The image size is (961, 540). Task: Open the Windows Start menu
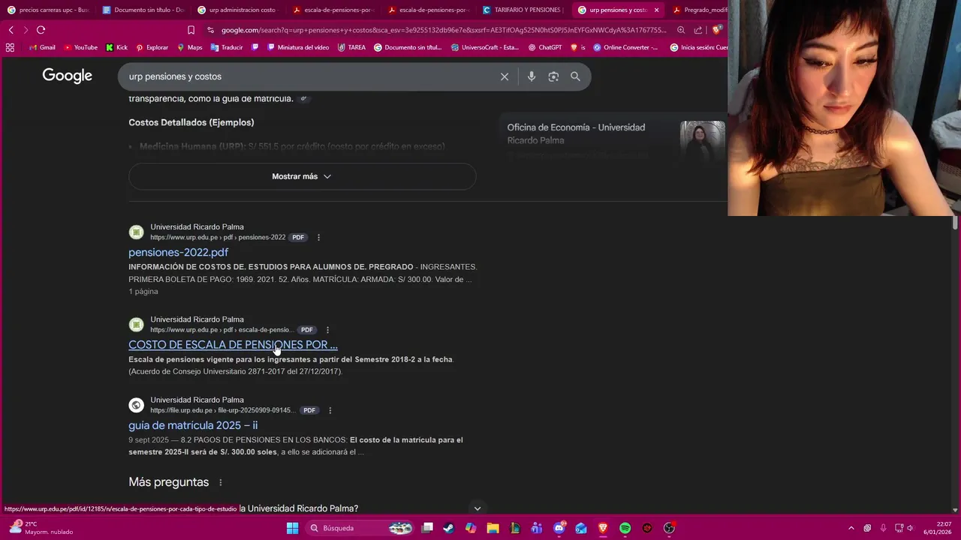pos(292,528)
